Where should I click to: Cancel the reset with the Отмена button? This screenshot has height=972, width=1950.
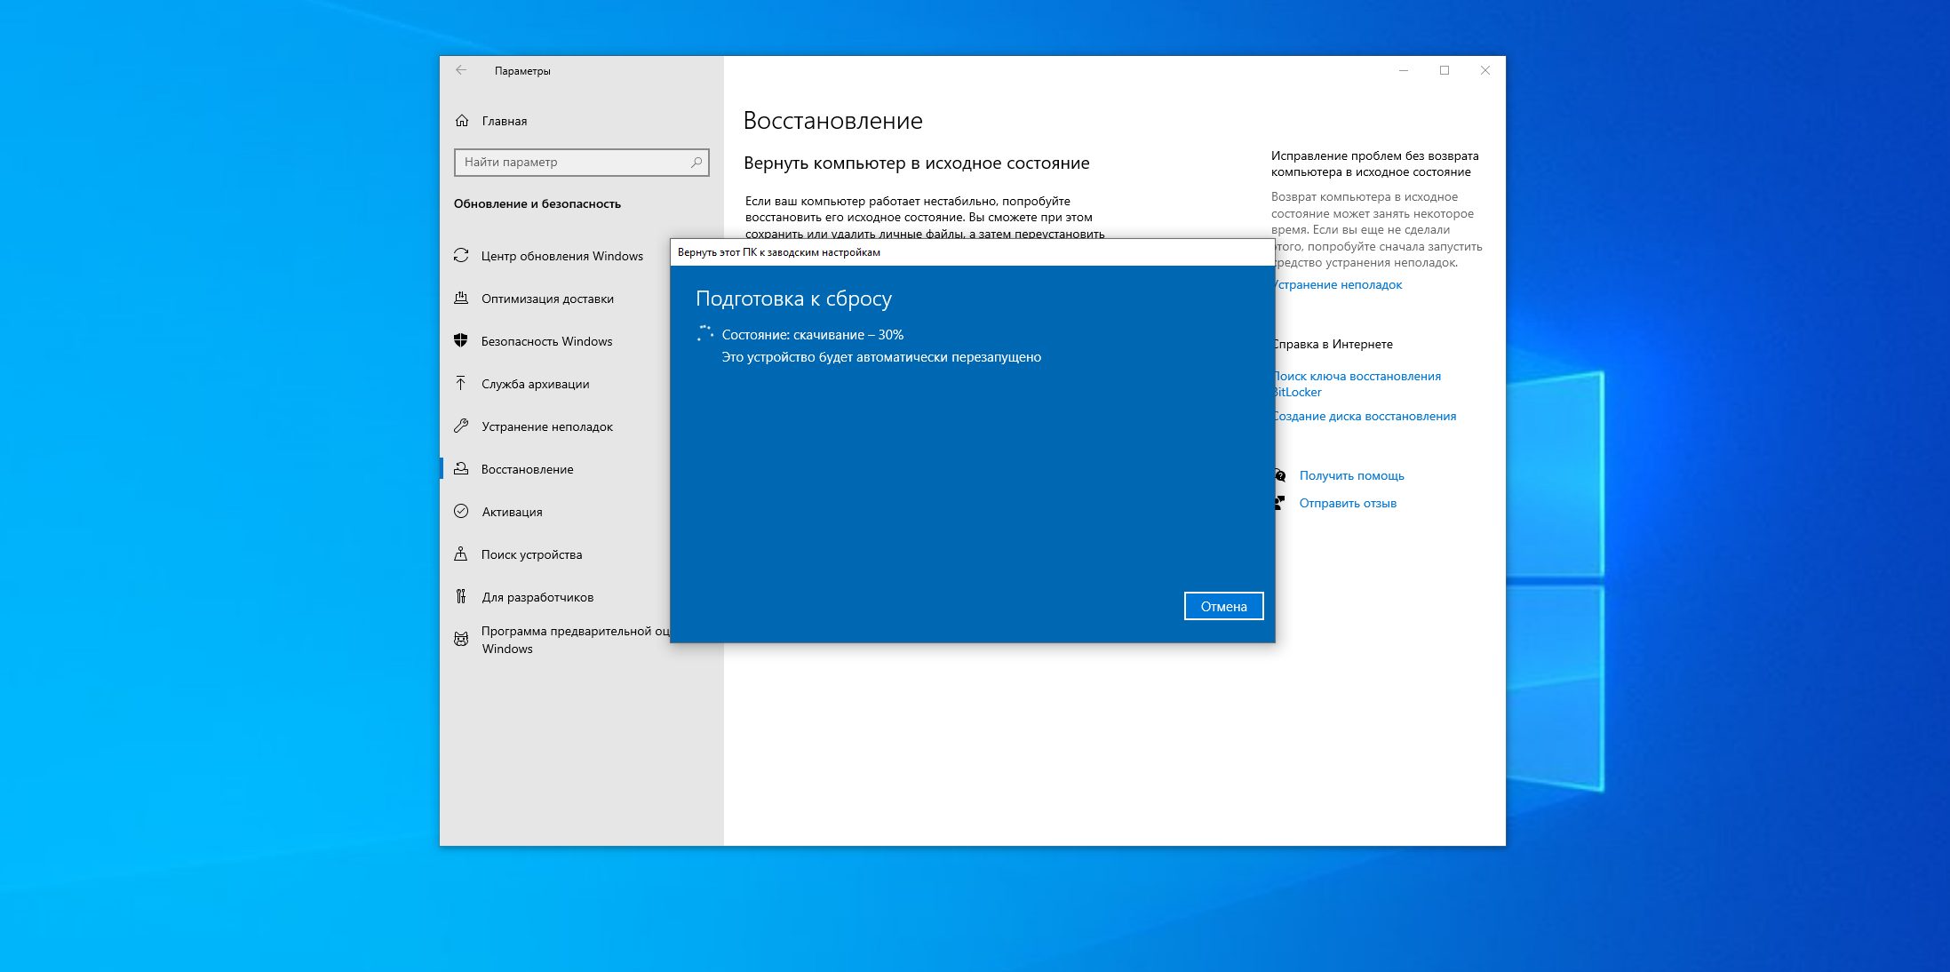(1223, 606)
